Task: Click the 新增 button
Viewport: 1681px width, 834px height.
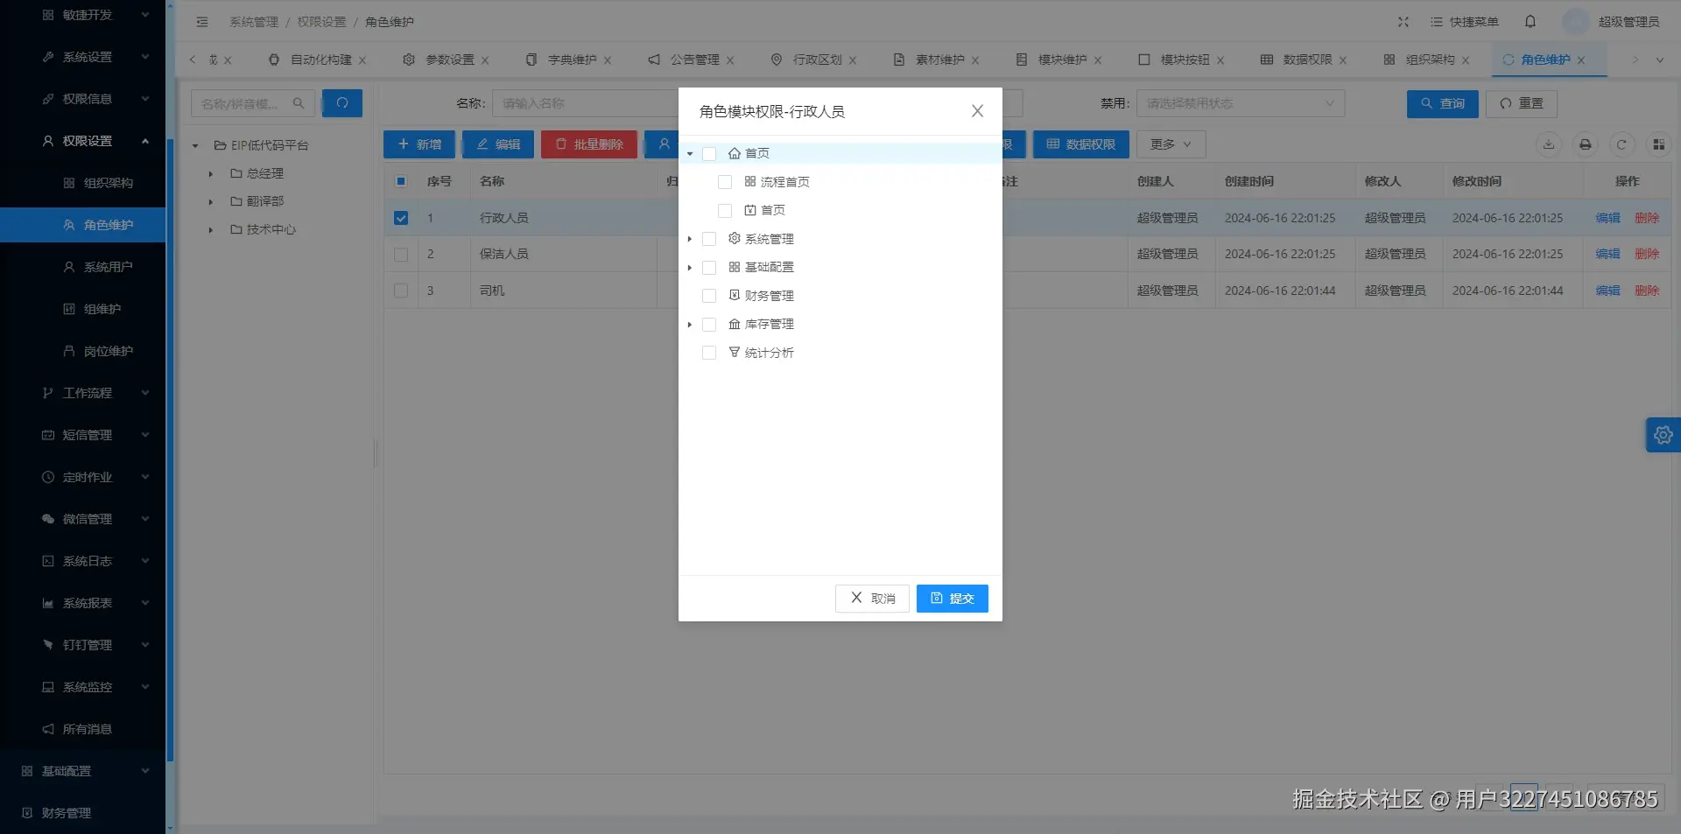Action: (x=419, y=144)
